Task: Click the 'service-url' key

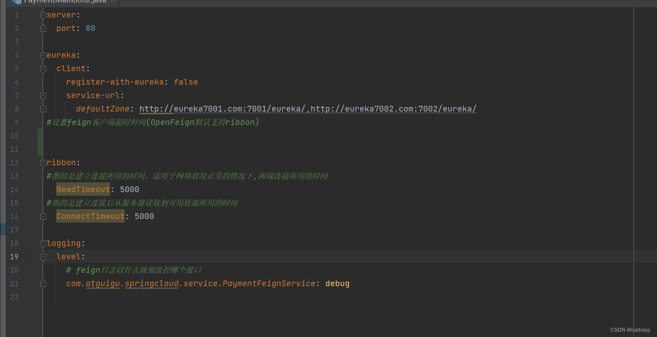Action: [x=93, y=96]
